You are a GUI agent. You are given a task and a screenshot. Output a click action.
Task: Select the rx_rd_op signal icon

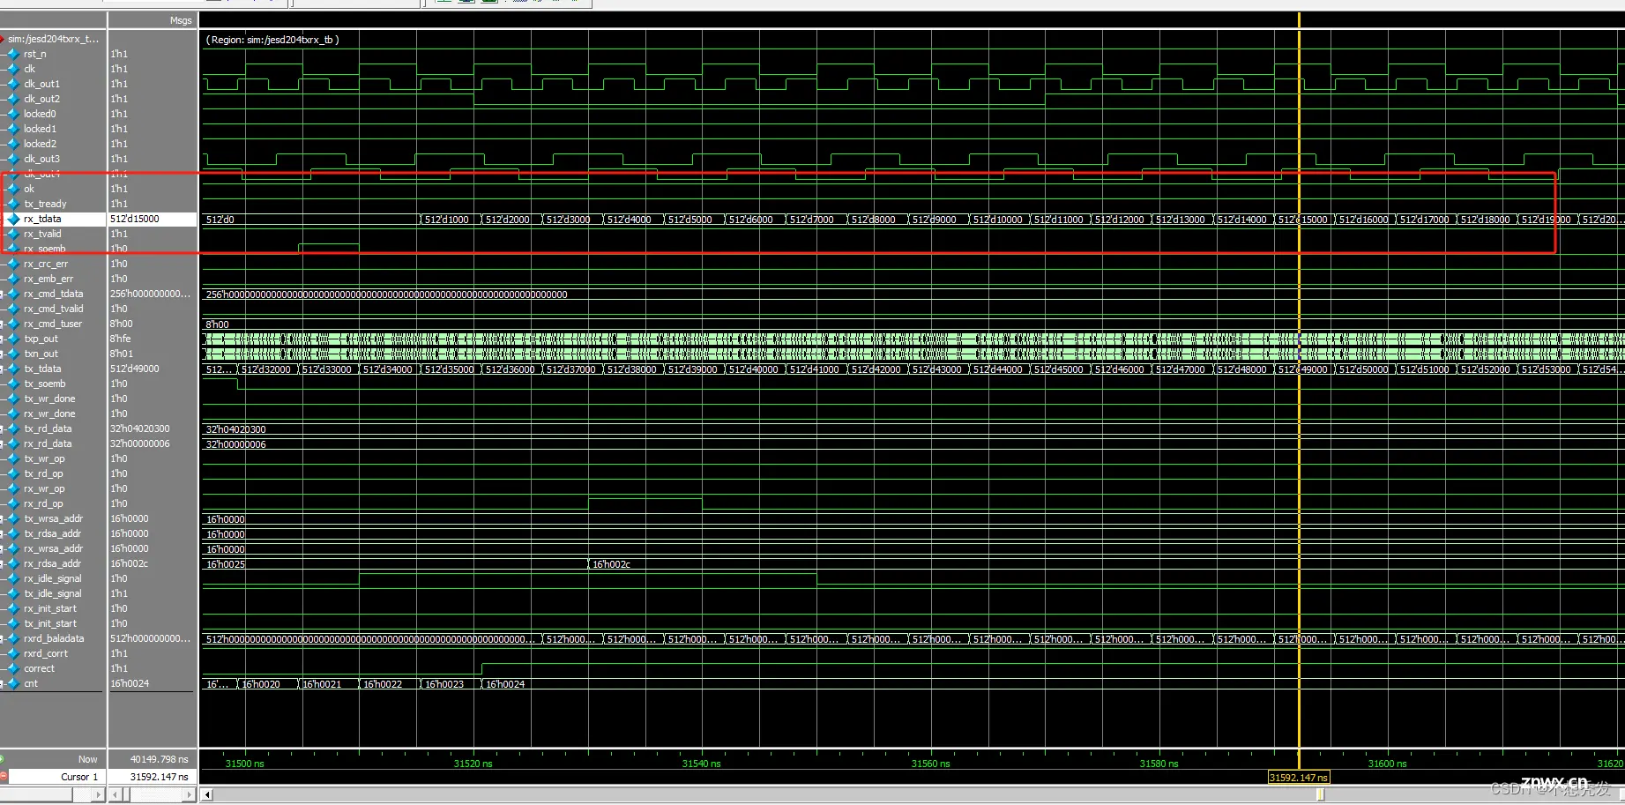[x=13, y=503]
